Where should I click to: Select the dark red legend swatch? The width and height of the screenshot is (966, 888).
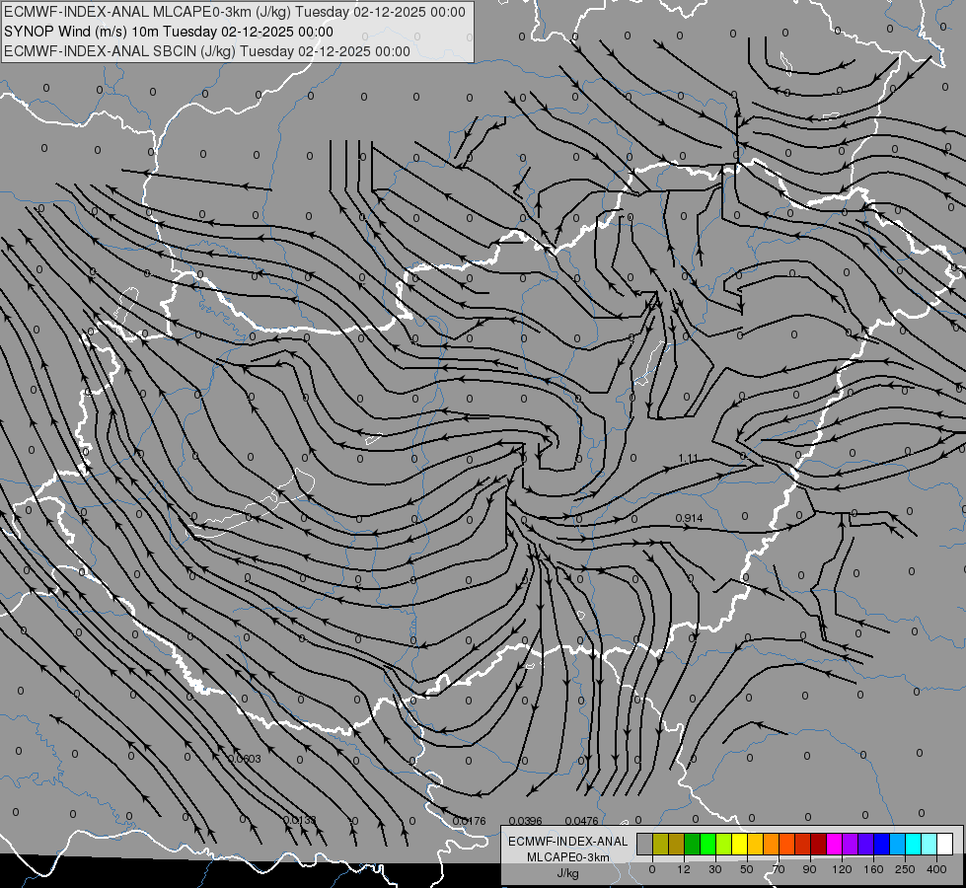tap(819, 844)
